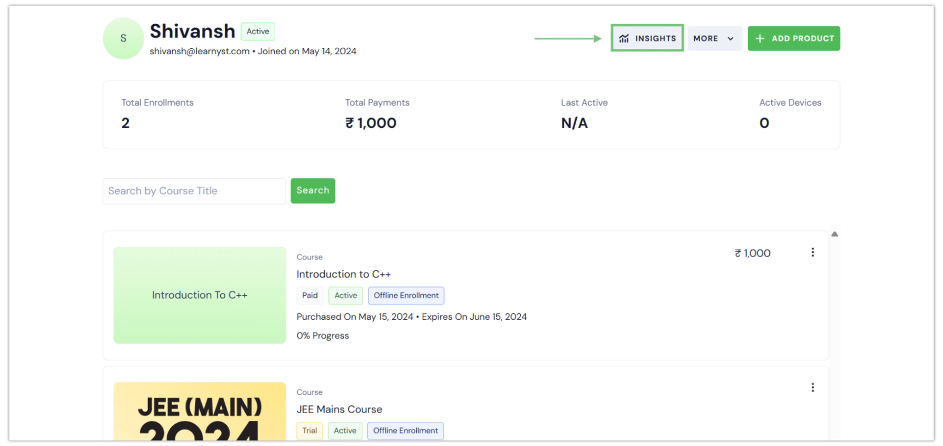Focus the Search by Course Title field
943x446 pixels.
pyautogui.click(x=194, y=191)
